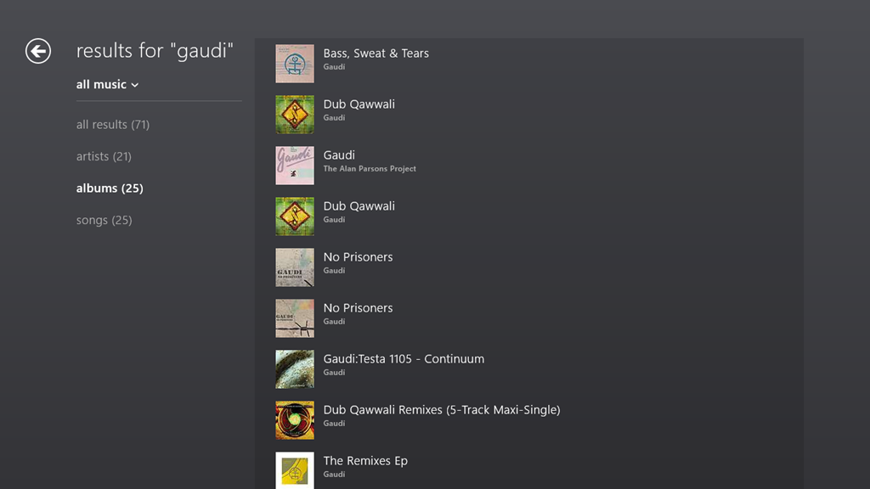The height and width of the screenshot is (489, 870).
Task: Click The Alan Parsons Project artist name
Action: (x=370, y=169)
